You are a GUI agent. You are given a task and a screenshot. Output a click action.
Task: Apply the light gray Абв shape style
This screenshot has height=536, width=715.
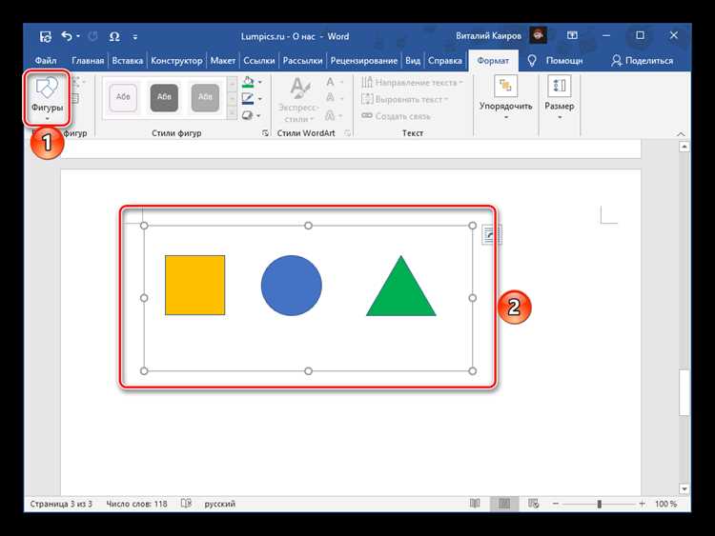click(x=205, y=97)
